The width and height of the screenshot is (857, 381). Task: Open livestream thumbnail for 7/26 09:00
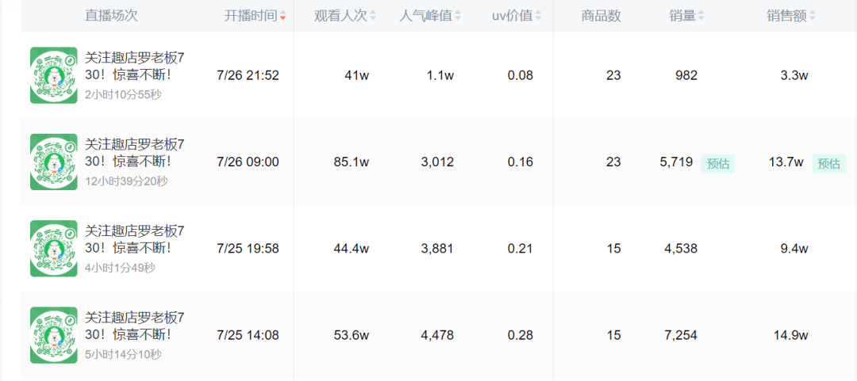[x=54, y=162]
